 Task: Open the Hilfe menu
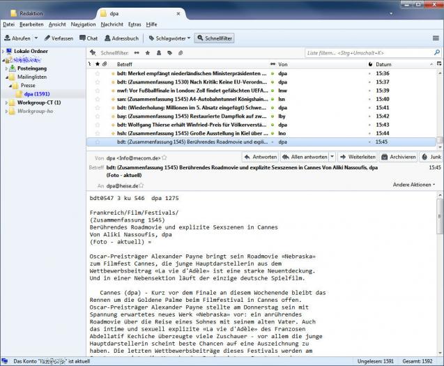click(x=151, y=24)
